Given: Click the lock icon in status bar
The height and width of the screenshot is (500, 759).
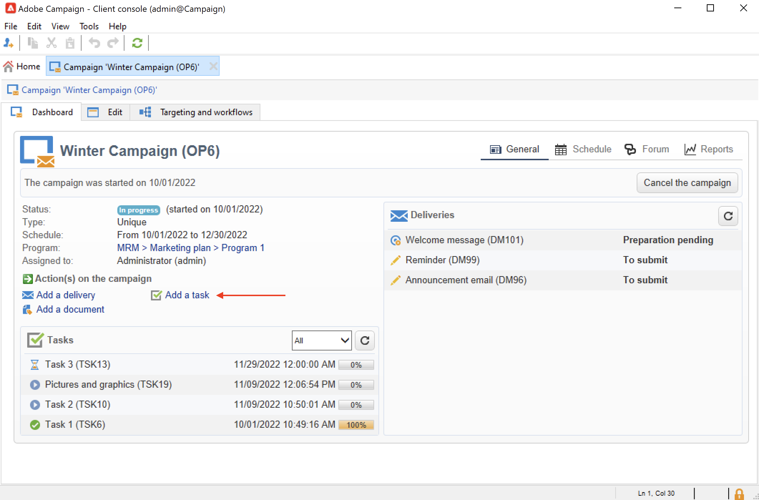Looking at the screenshot, I should (739, 494).
